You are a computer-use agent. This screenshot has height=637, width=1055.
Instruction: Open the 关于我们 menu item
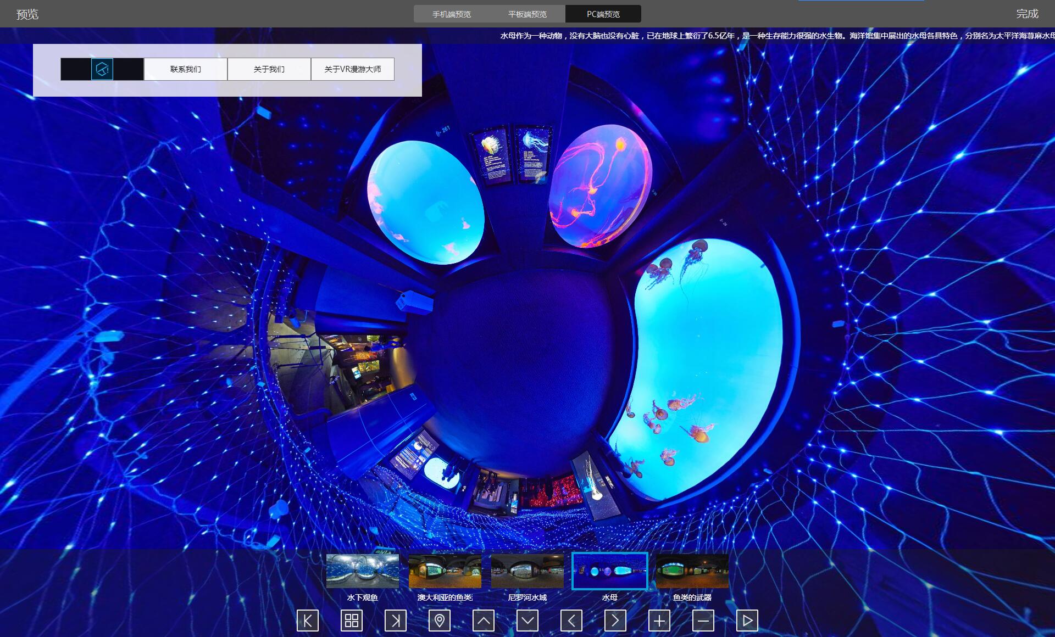point(269,69)
